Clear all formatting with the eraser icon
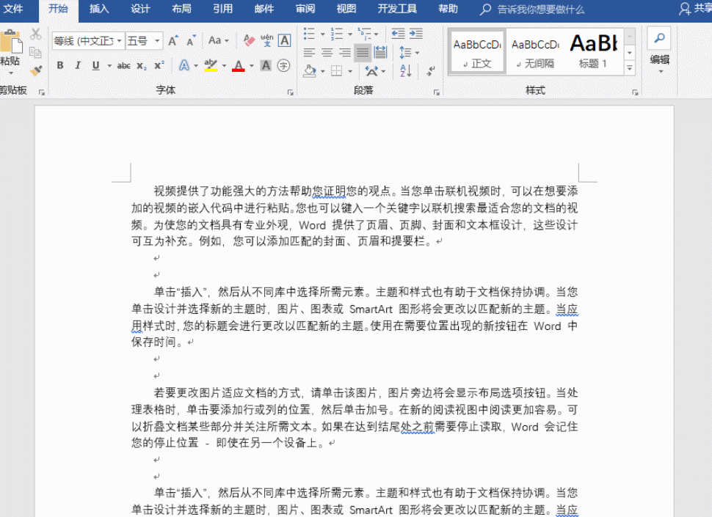712x517 pixels. point(249,40)
